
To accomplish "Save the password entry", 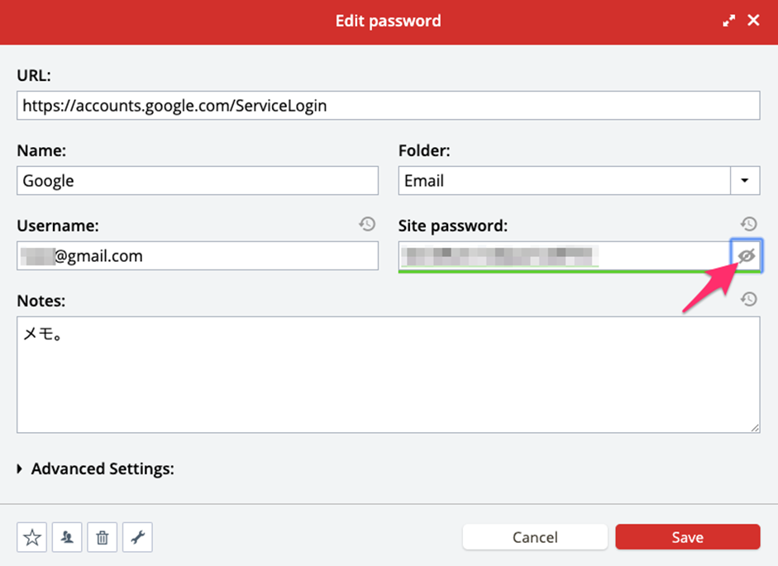I will [x=688, y=537].
